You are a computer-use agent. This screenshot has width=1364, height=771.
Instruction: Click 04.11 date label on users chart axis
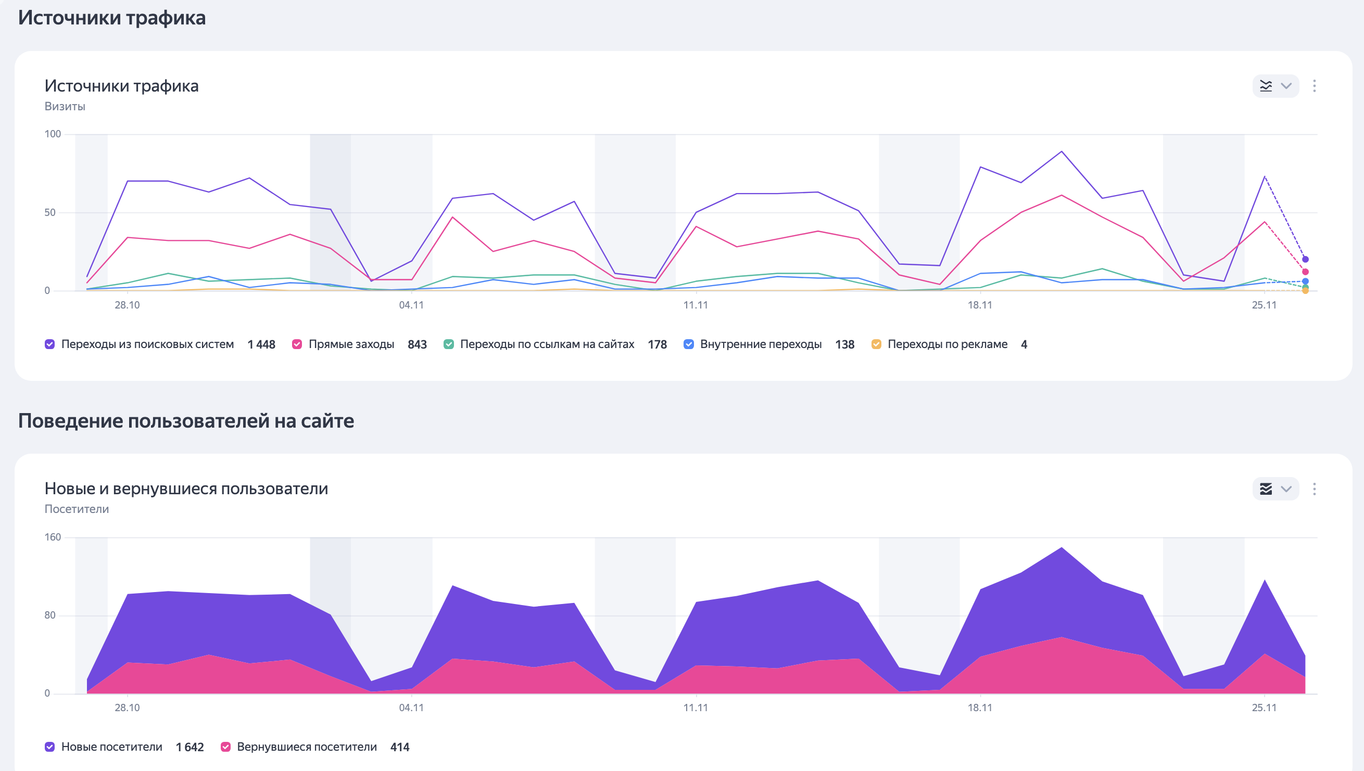click(x=411, y=708)
